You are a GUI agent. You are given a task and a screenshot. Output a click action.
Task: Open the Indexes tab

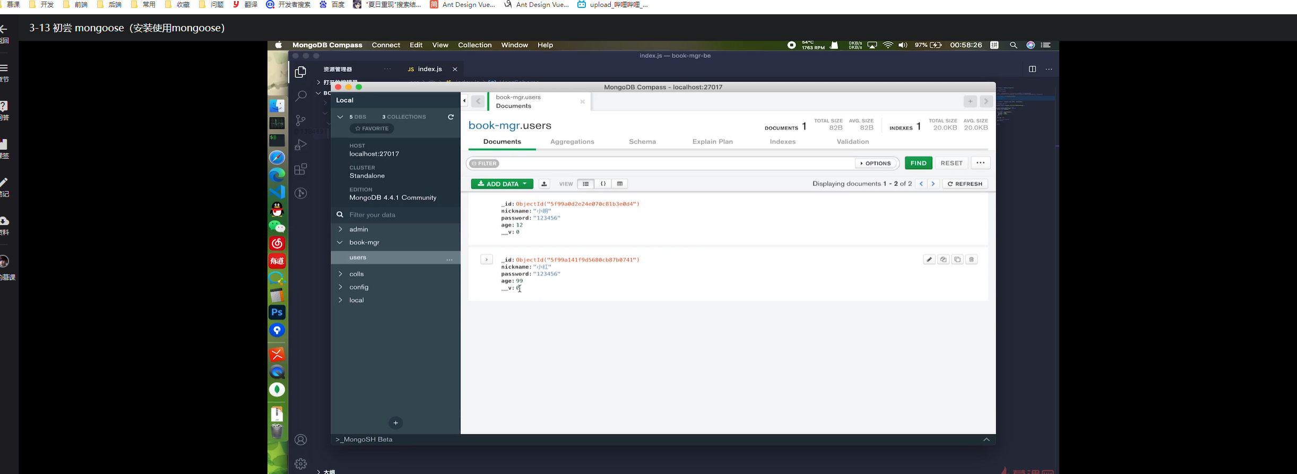coord(783,142)
